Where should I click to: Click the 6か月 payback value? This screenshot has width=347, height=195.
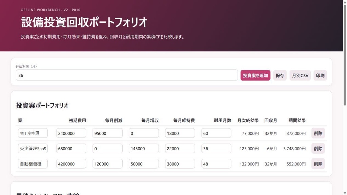[272, 149]
